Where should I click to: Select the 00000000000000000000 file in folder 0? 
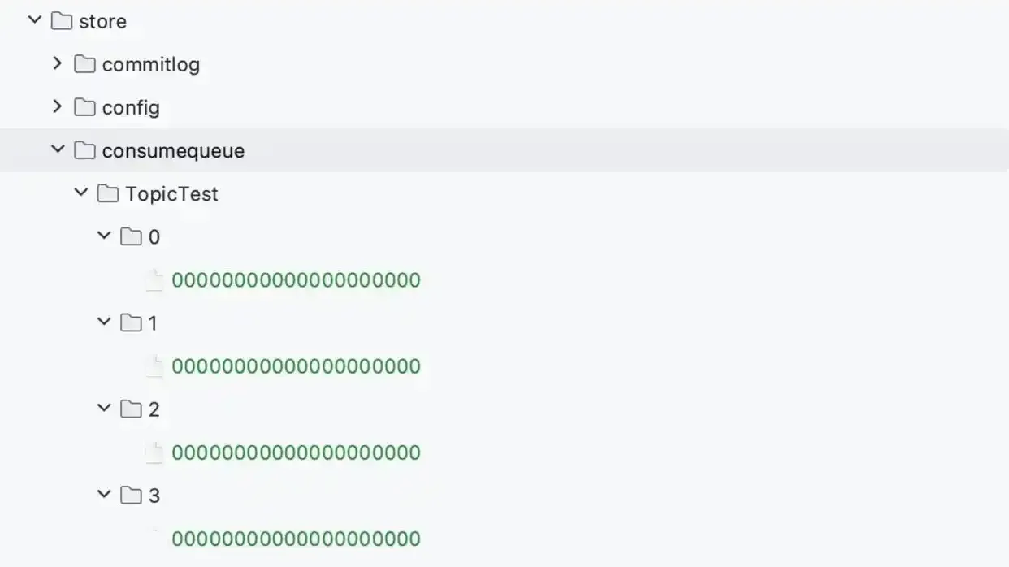296,280
